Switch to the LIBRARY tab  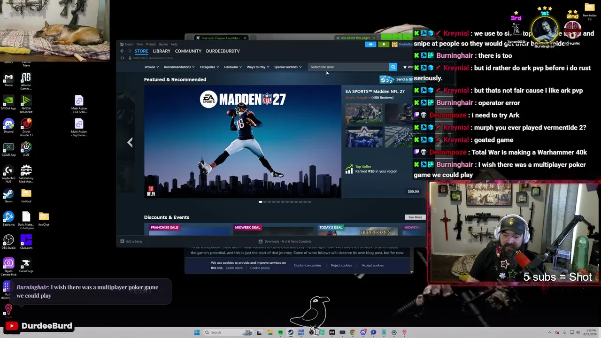162,51
